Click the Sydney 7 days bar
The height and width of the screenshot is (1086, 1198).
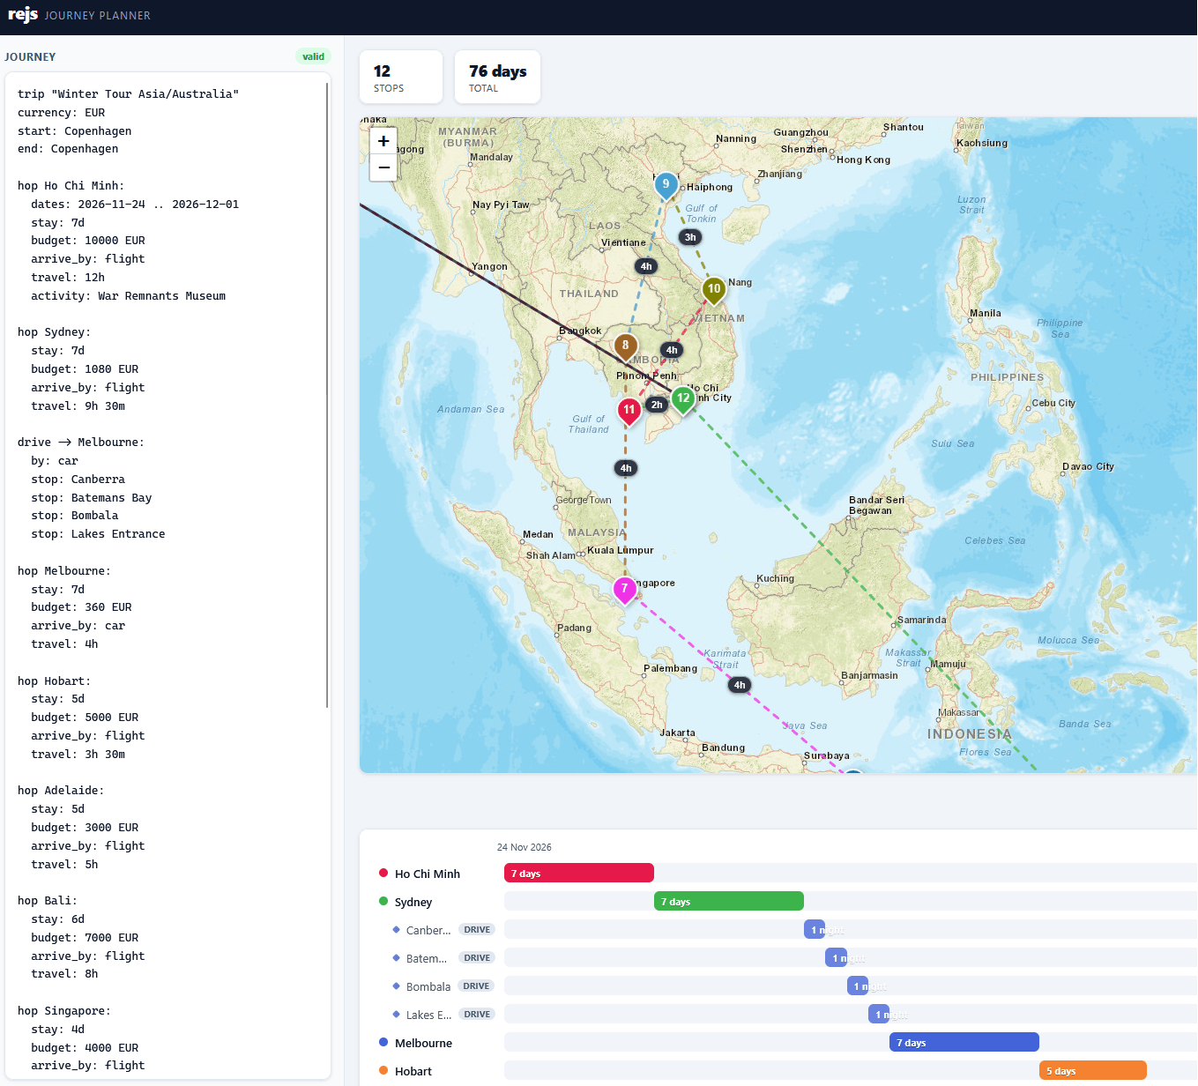(x=729, y=902)
